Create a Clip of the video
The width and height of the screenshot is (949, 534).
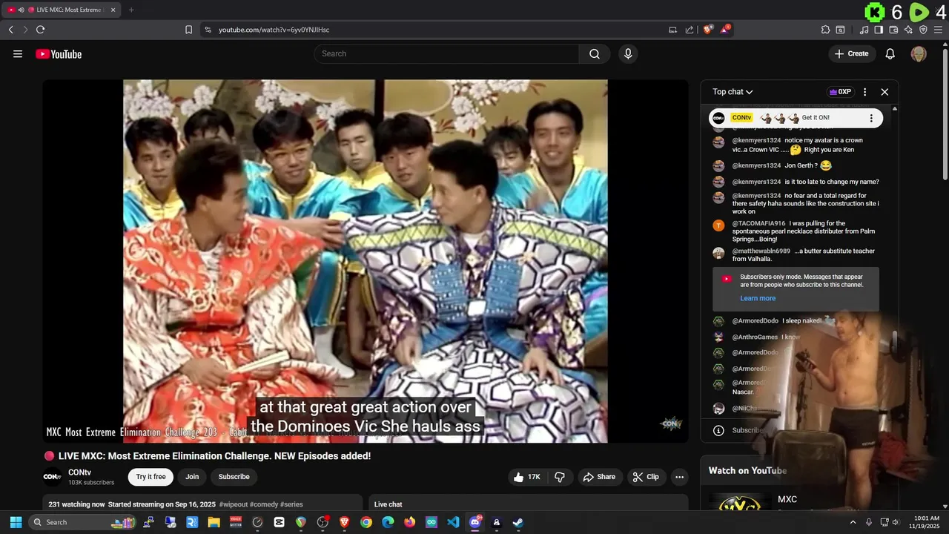[x=646, y=477]
